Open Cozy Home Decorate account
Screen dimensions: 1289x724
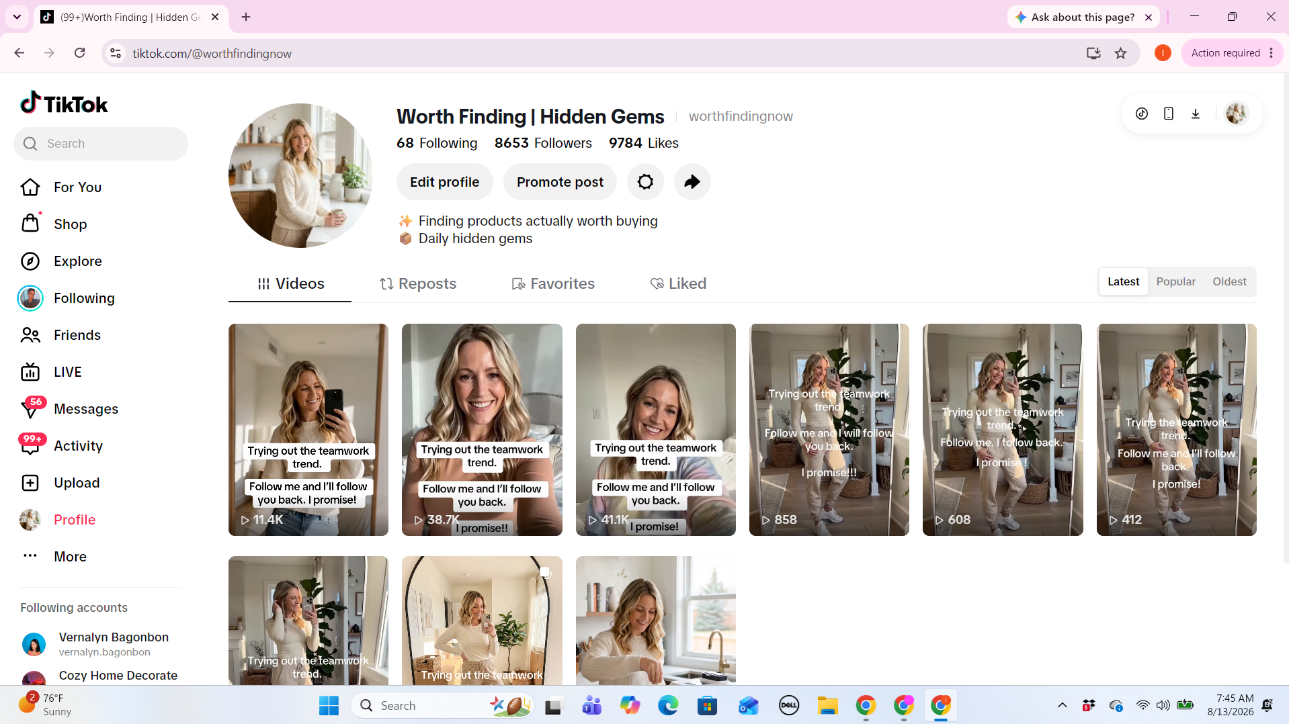(99, 676)
